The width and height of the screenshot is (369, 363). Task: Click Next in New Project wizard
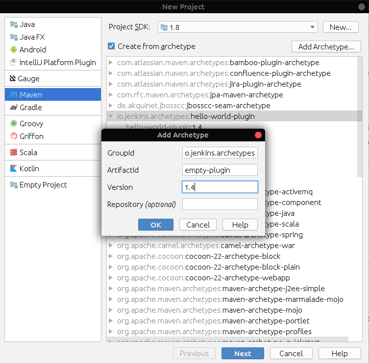point(243,353)
